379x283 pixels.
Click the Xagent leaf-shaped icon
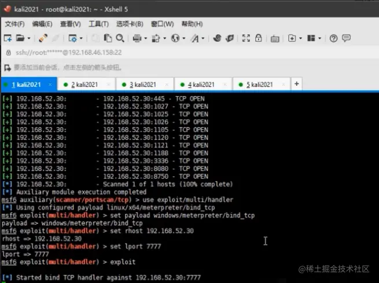point(230,38)
